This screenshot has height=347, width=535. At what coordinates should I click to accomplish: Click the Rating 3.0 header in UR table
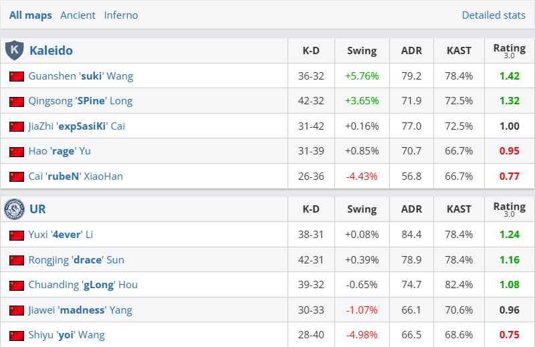(x=509, y=209)
